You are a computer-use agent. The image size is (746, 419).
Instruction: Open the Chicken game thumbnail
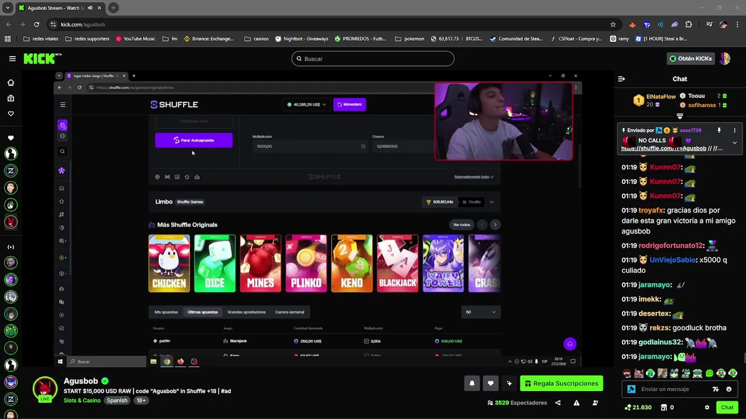pyautogui.click(x=169, y=263)
